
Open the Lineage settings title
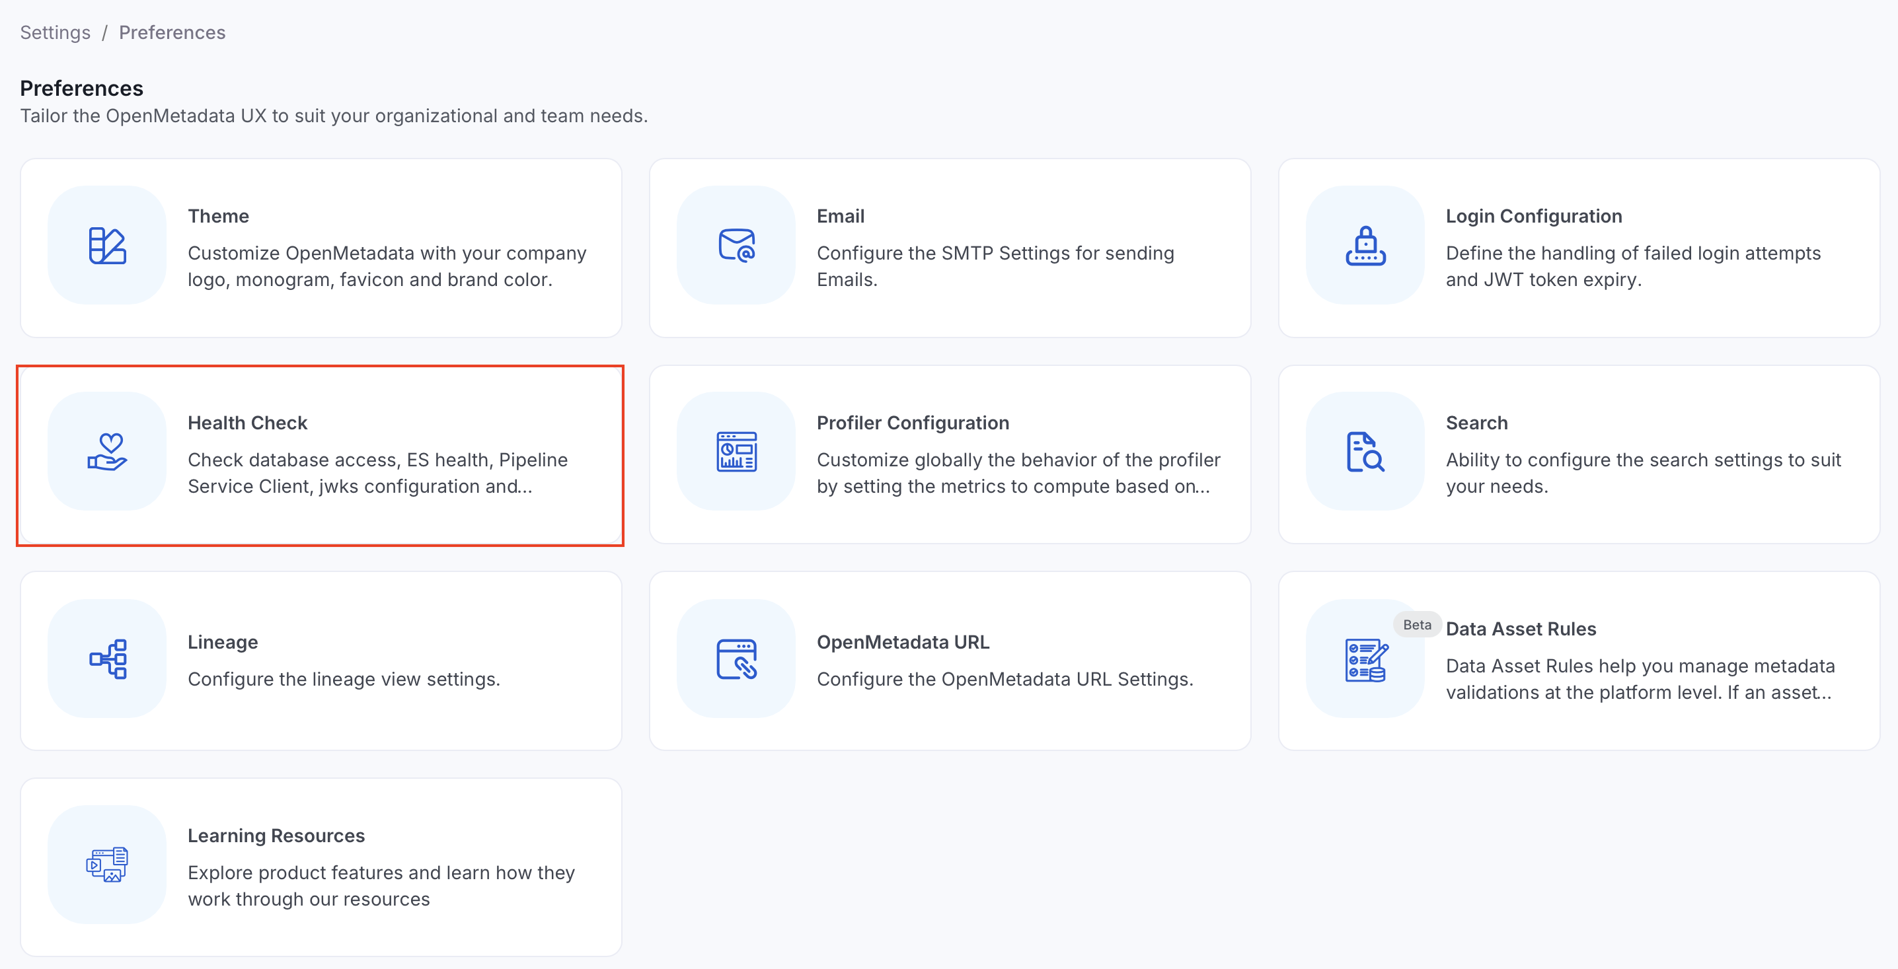(223, 642)
